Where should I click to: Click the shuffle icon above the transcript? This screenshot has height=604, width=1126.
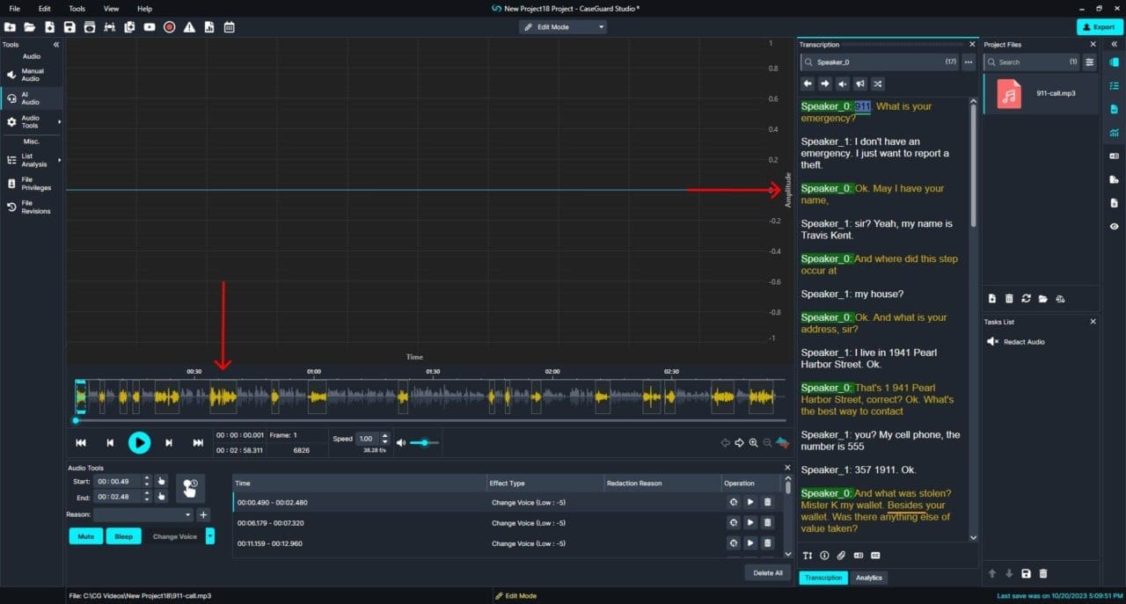coord(877,84)
